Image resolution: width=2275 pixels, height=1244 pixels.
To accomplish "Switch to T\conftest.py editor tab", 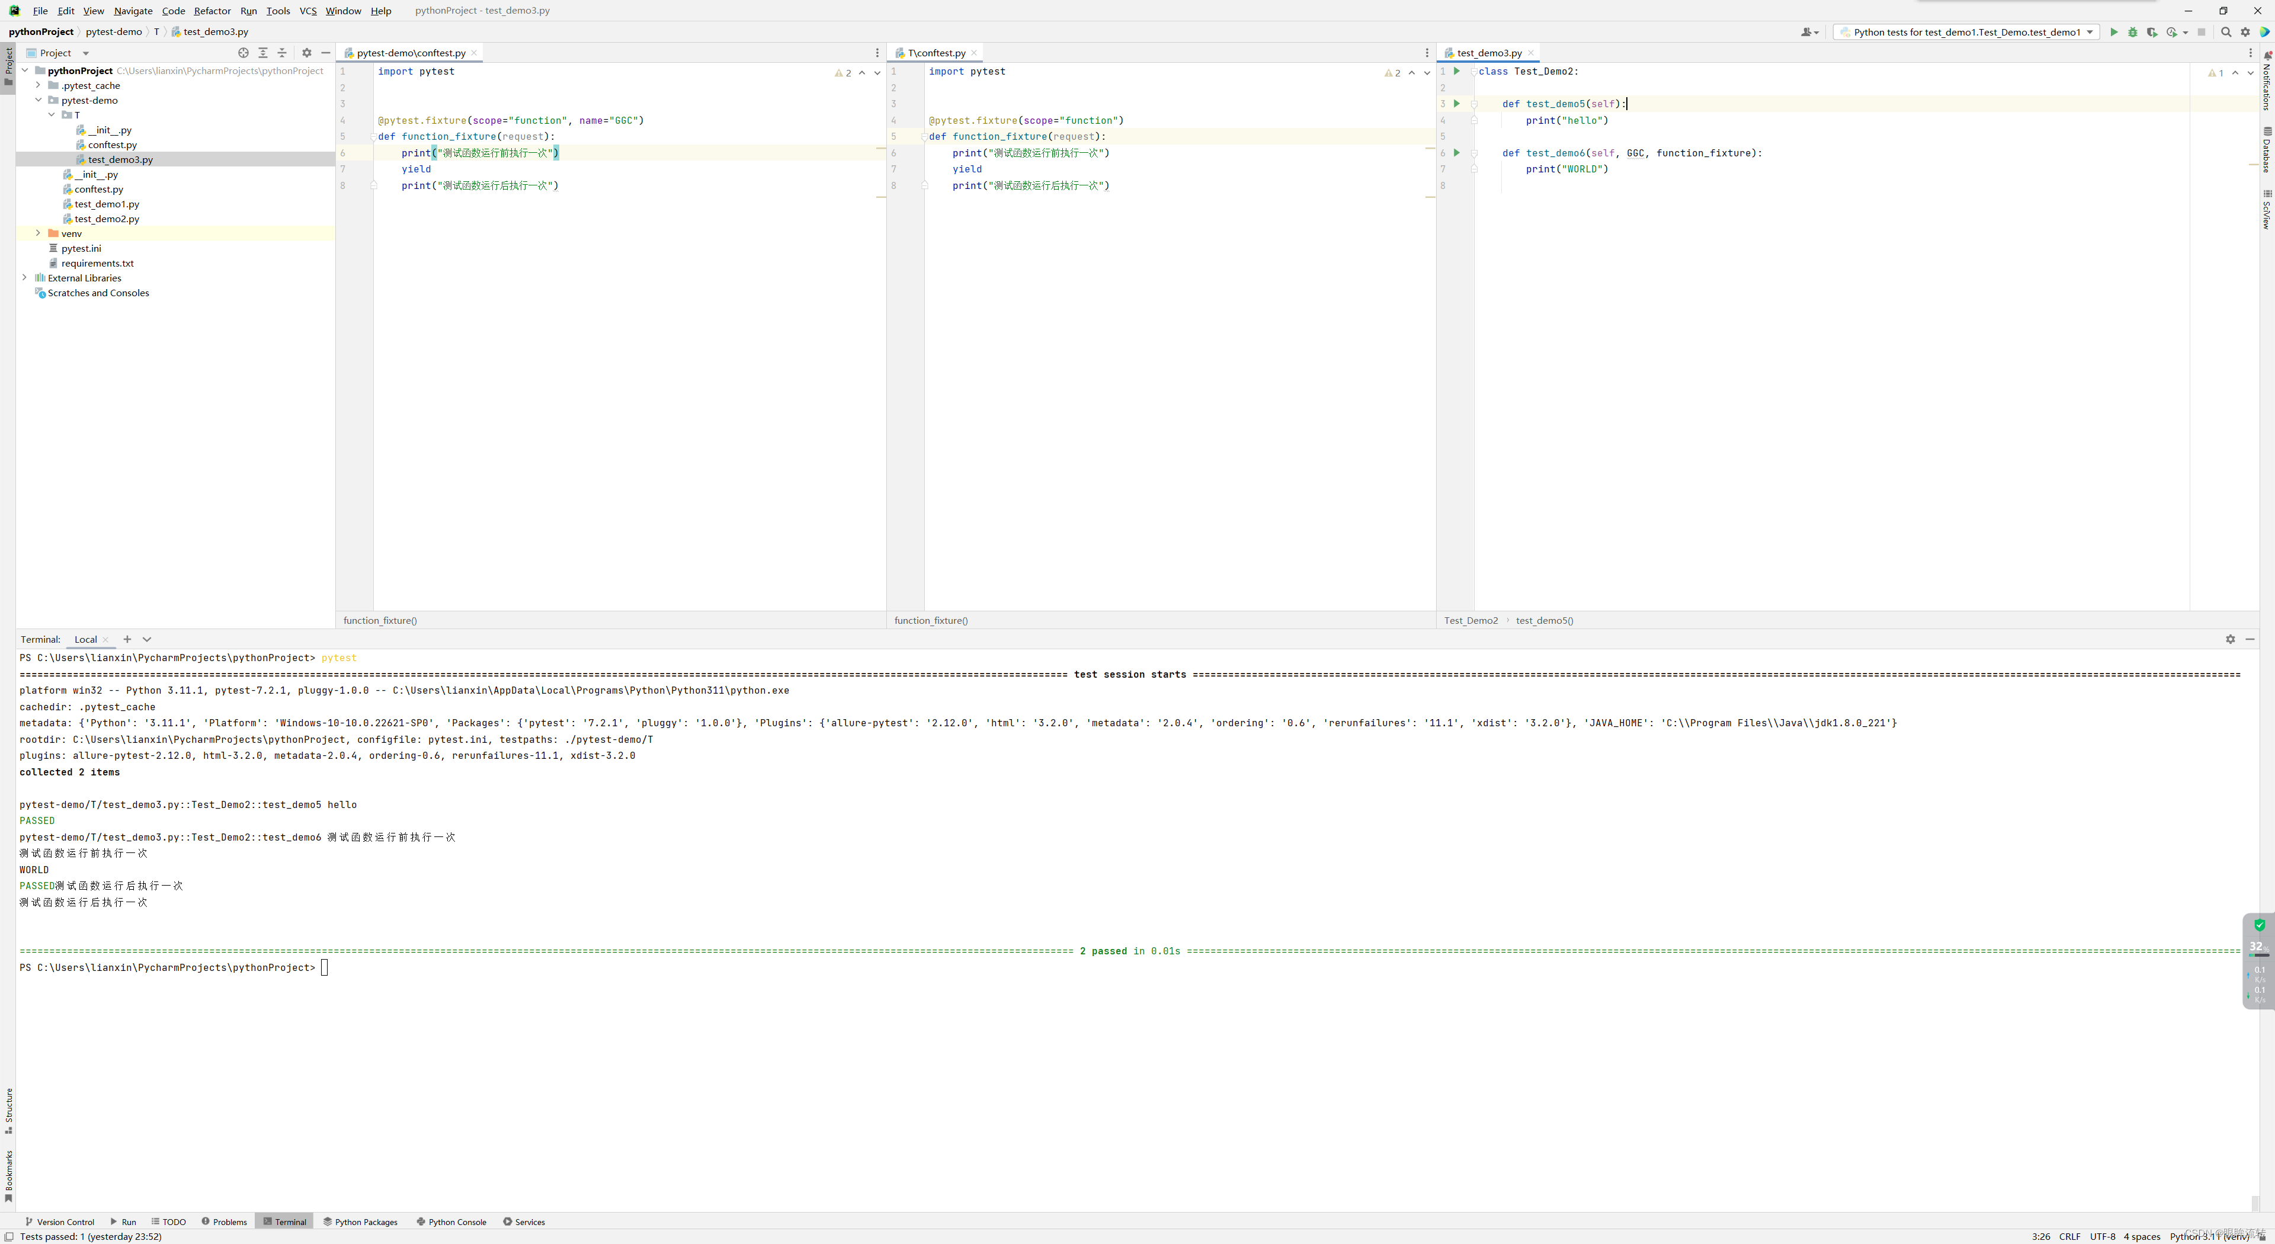I will coord(936,53).
